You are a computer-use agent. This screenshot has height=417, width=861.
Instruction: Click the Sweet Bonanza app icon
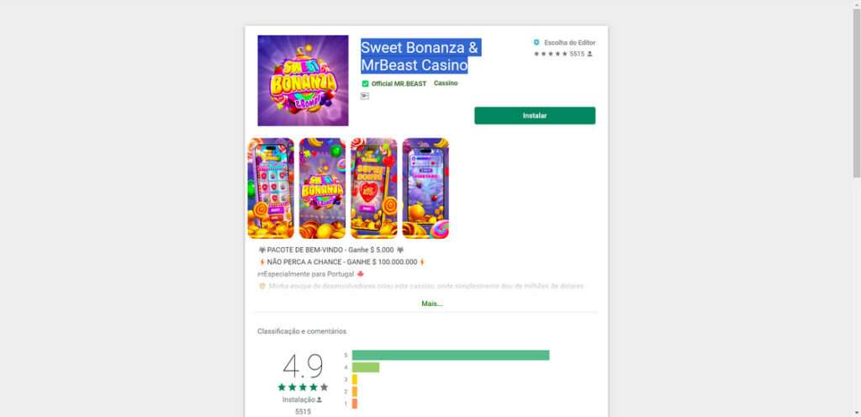pyautogui.click(x=303, y=81)
